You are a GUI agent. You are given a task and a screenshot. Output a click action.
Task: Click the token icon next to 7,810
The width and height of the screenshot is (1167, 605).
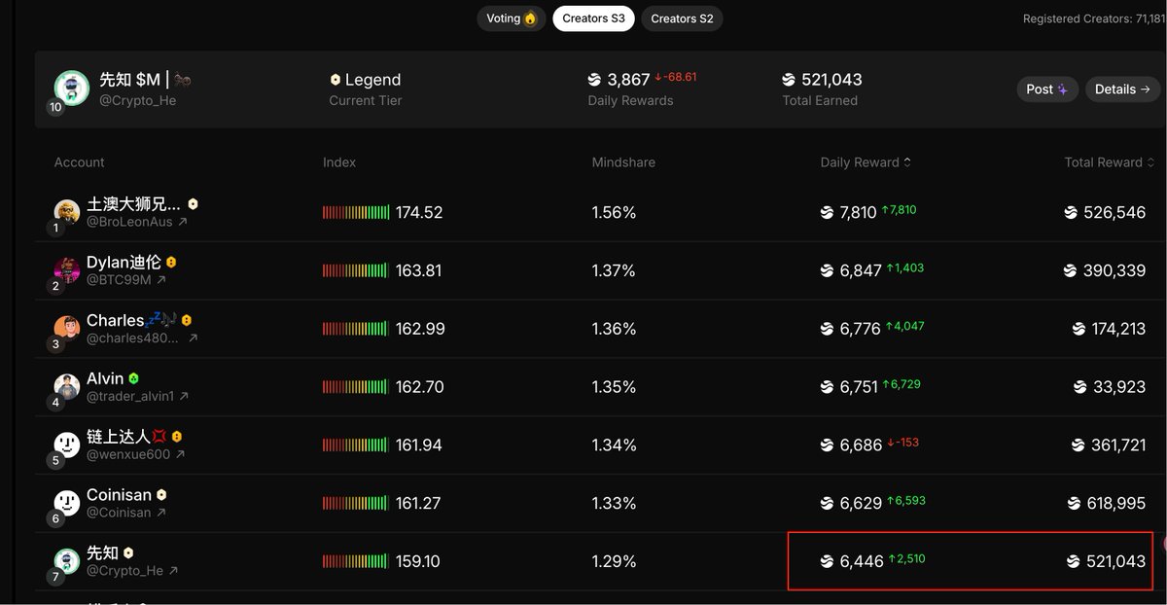coord(828,212)
